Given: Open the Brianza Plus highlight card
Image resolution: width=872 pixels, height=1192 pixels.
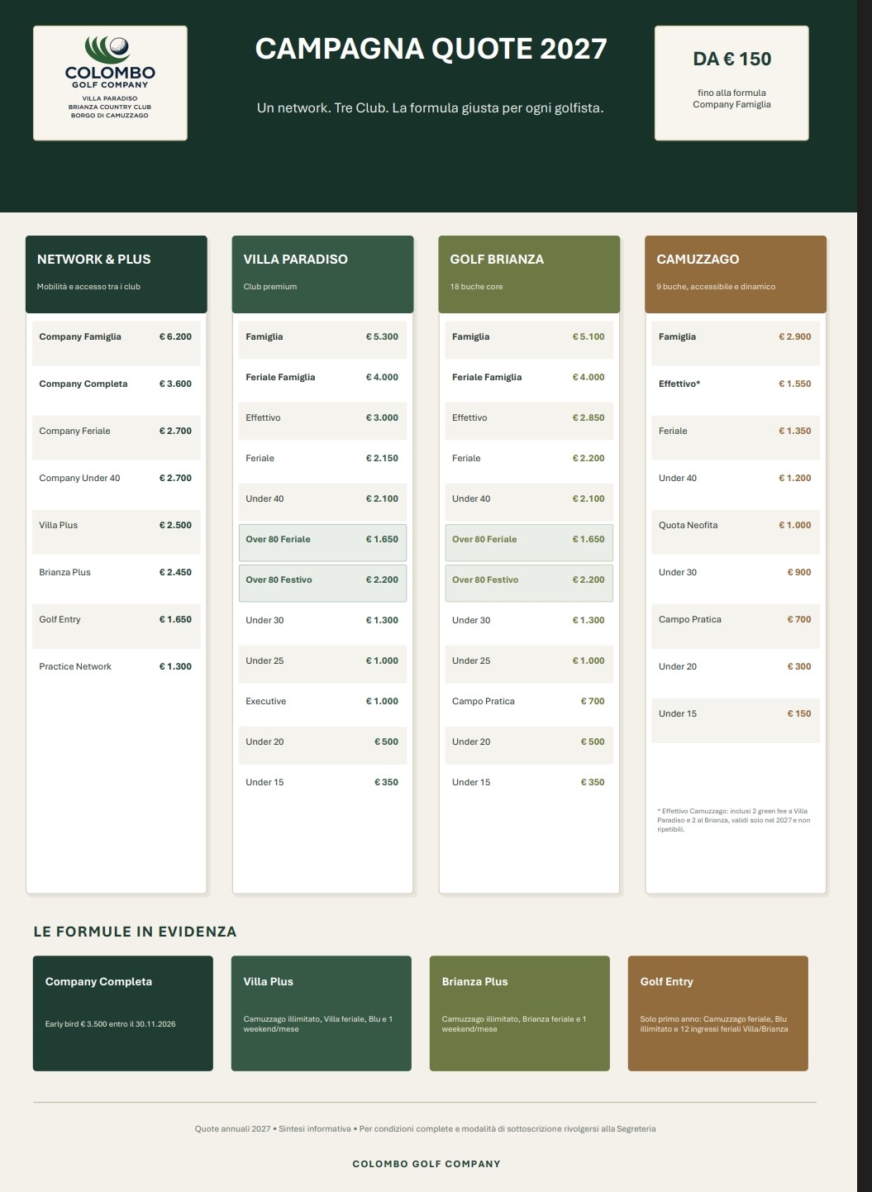Looking at the screenshot, I should click(x=520, y=1013).
